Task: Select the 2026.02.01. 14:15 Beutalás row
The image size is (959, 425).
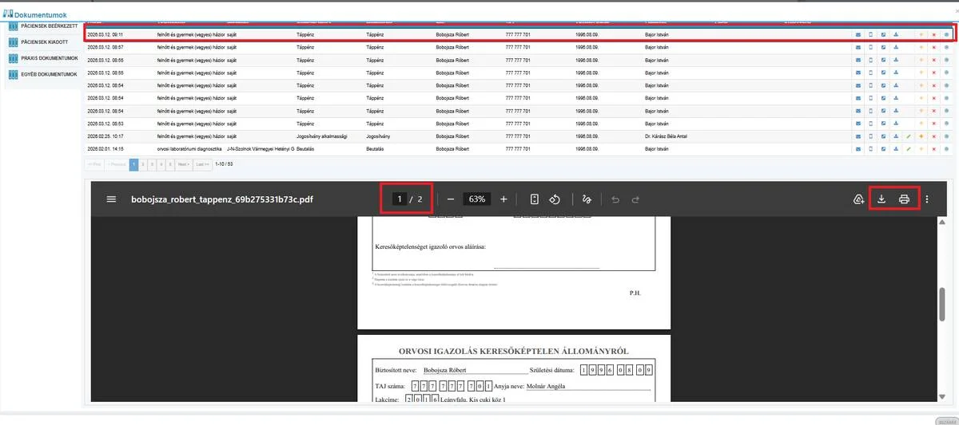Action: tap(519, 148)
